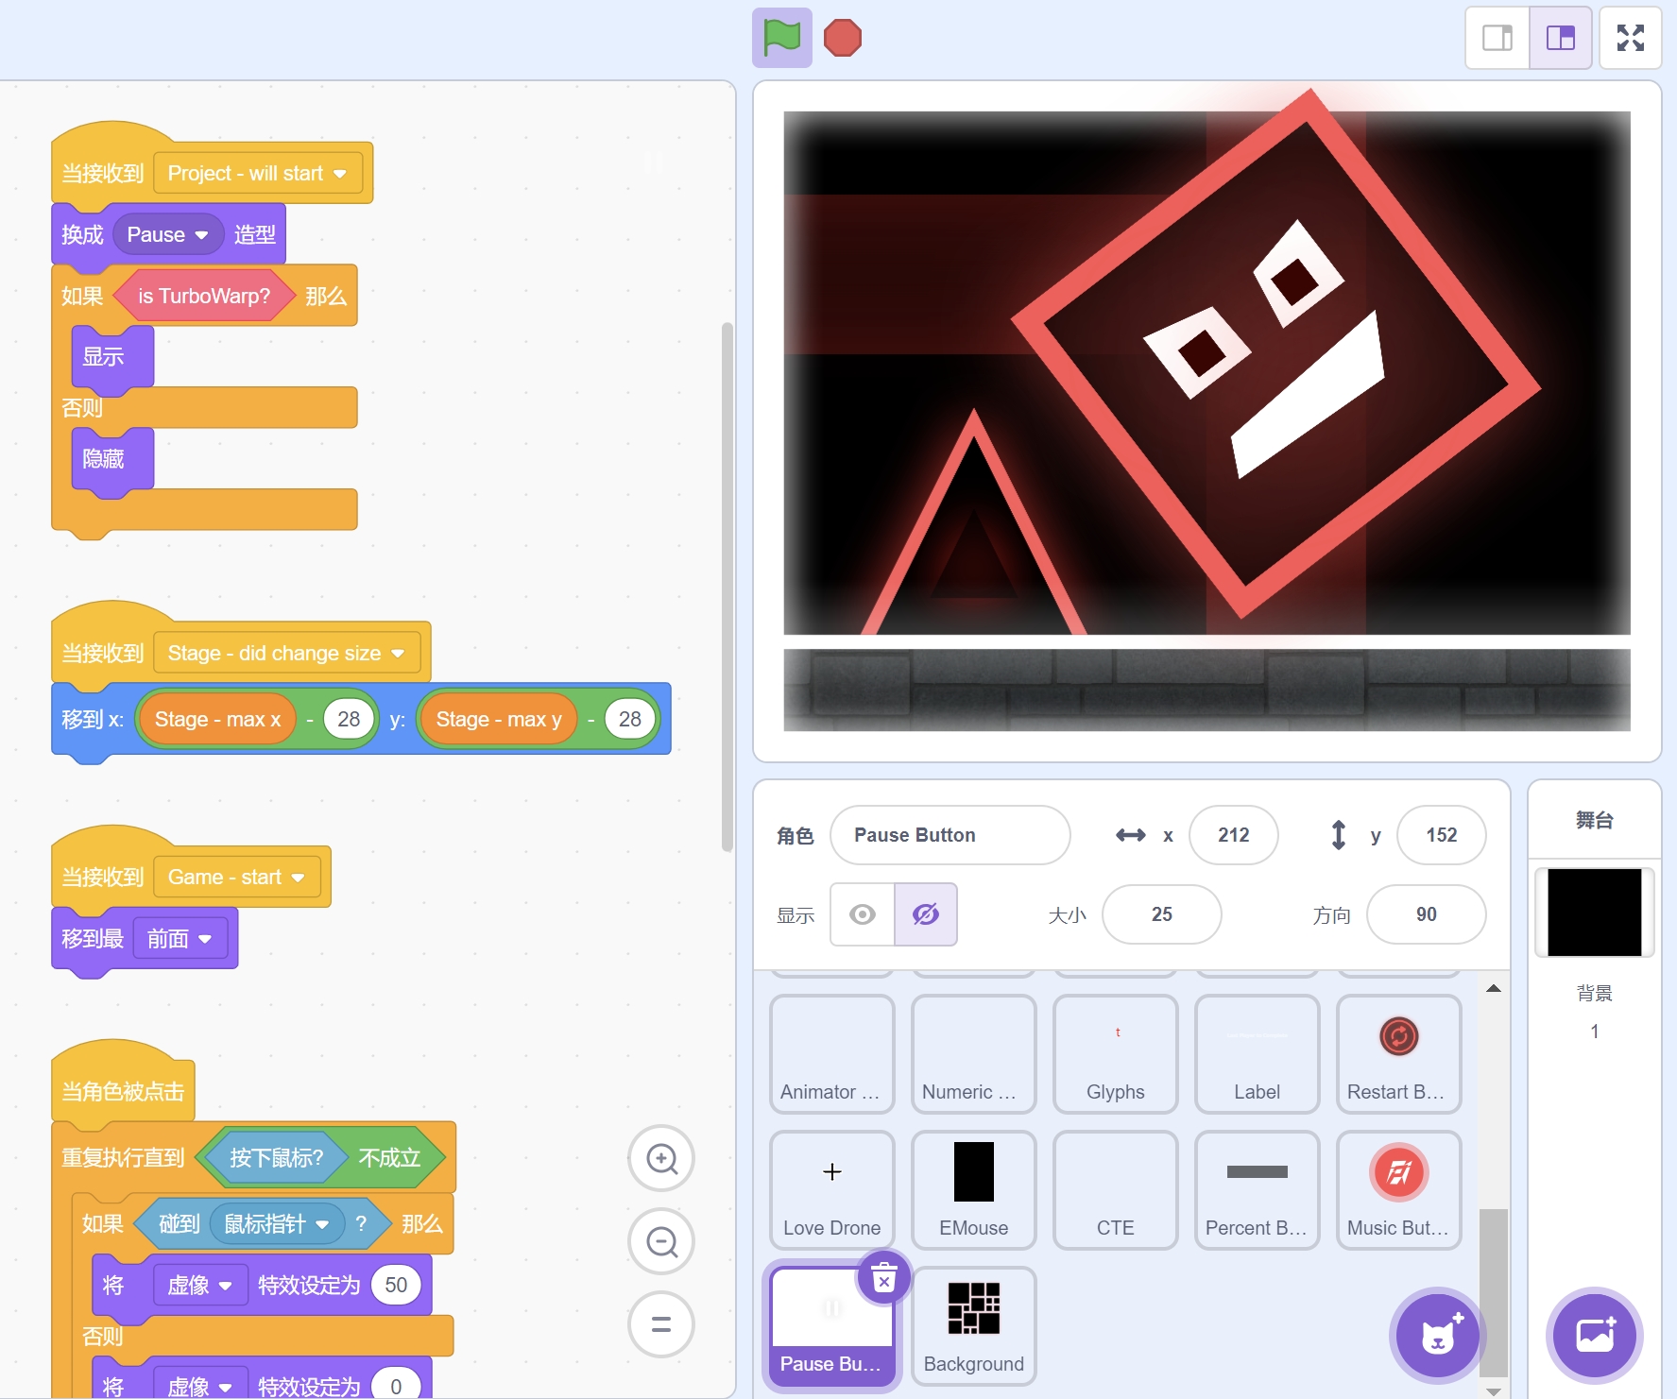Delete the Pause Button sprite
This screenshot has height=1399, width=1677.
(883, 1279)
